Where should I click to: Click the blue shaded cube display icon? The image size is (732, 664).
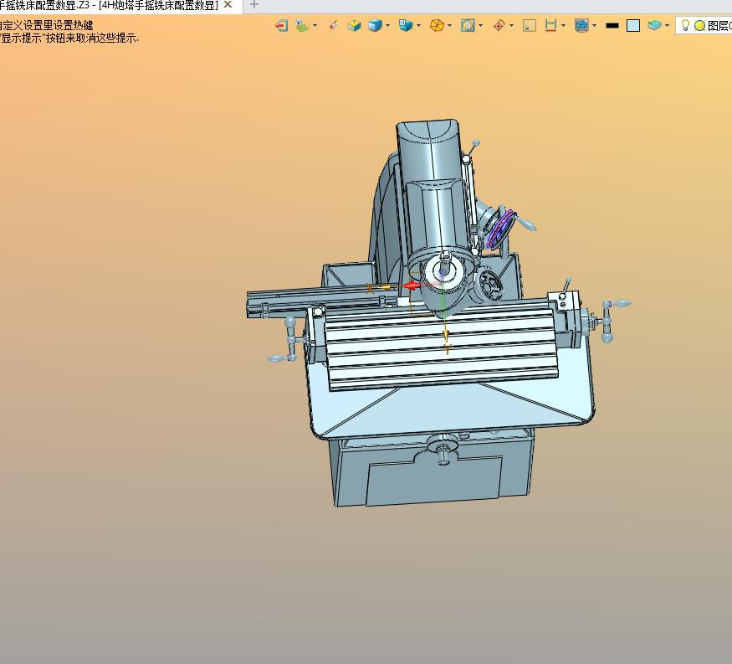[x=375, y=25]
